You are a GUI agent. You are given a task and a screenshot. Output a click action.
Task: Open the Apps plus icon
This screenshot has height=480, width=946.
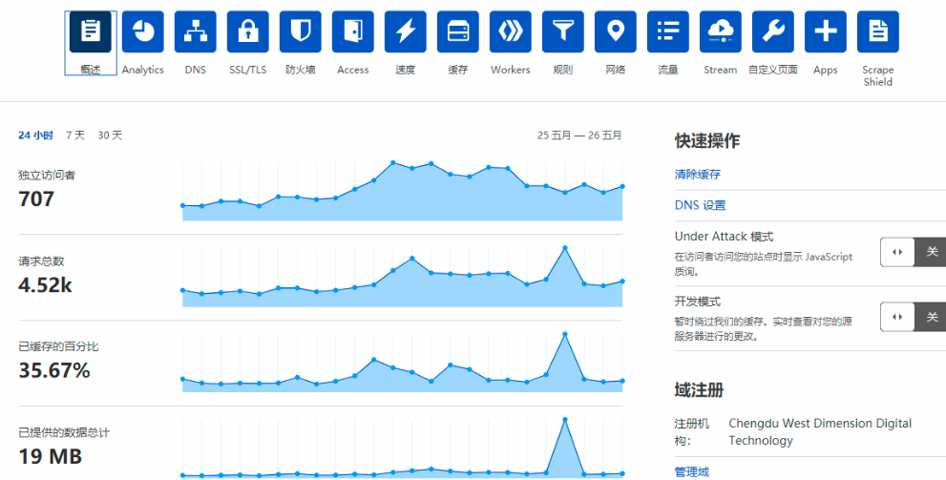826,32
